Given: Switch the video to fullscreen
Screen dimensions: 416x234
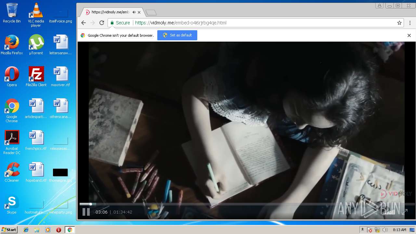Looking at the screenshot, I should click(405, 212).
